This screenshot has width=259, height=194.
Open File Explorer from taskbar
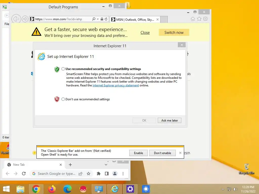tap(20, 189)
